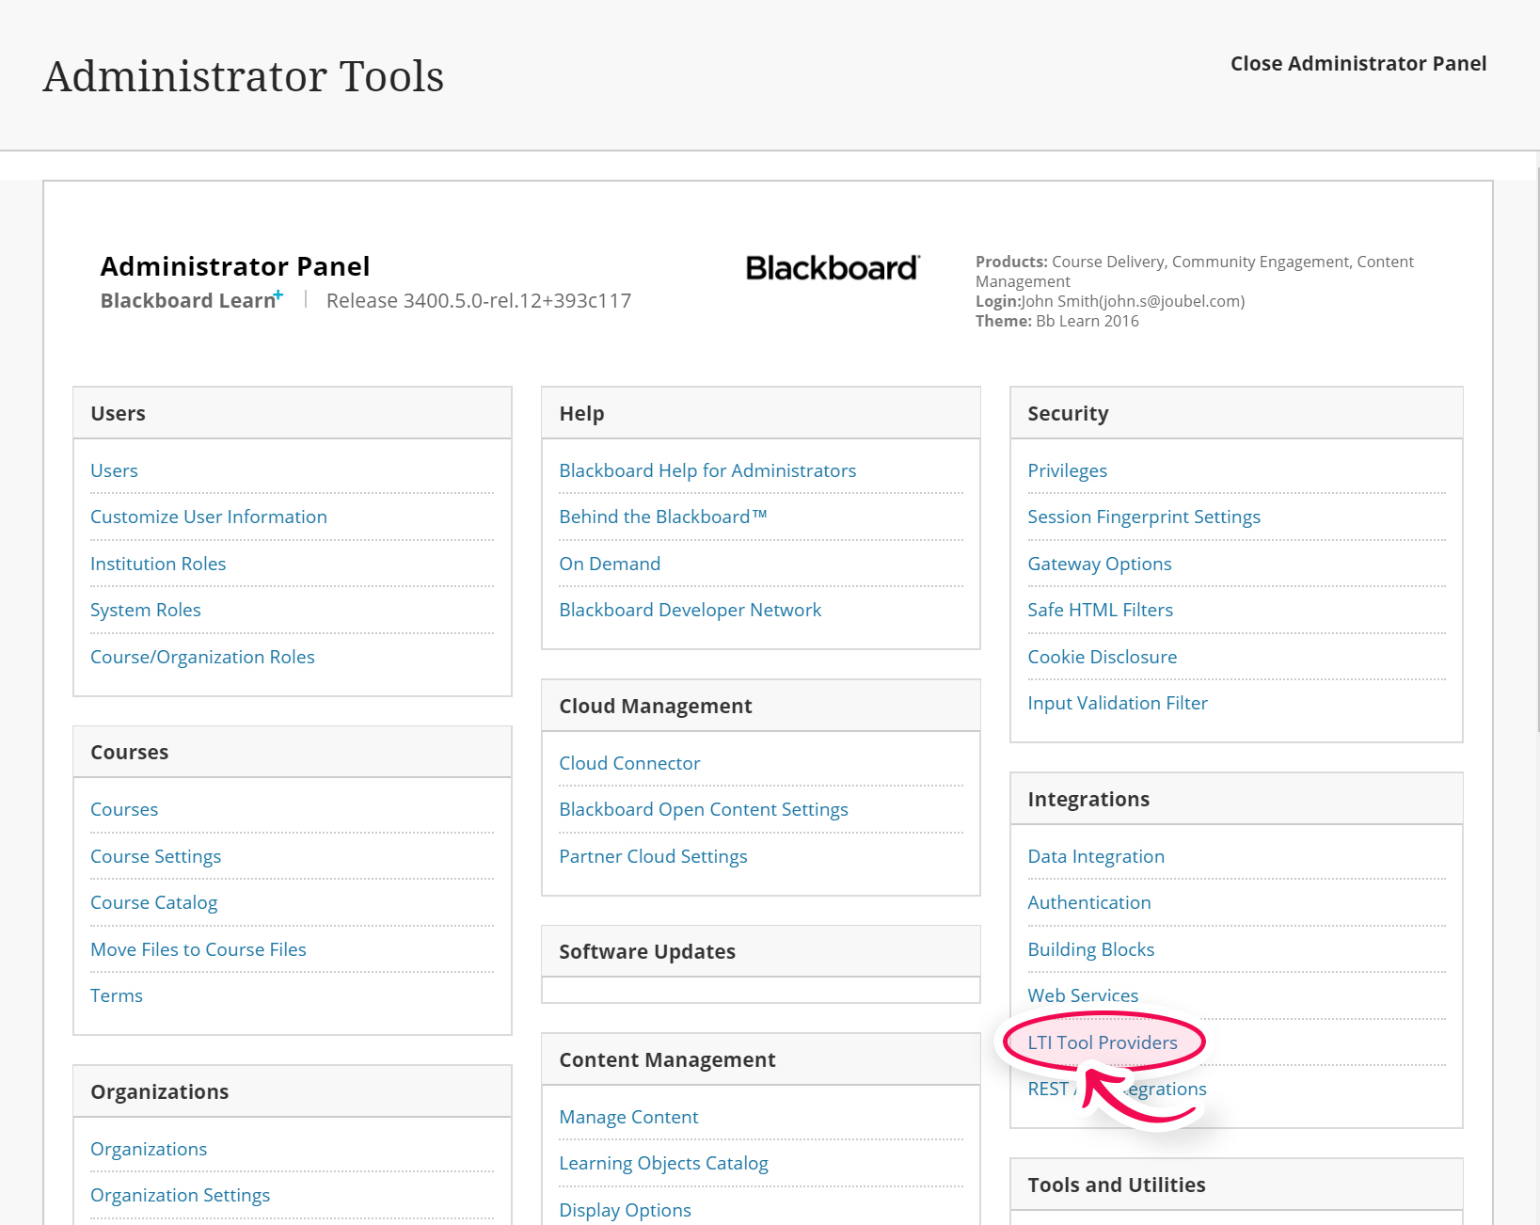1540x1225 pixels.
Task: Click the Blackboard logo
Action: click(x=833, y=268)
